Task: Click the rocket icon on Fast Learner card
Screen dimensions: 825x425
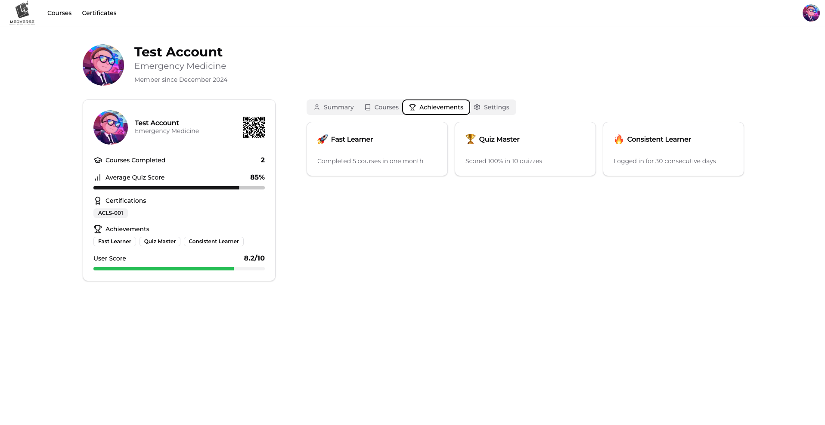Action: coord(323,139)
